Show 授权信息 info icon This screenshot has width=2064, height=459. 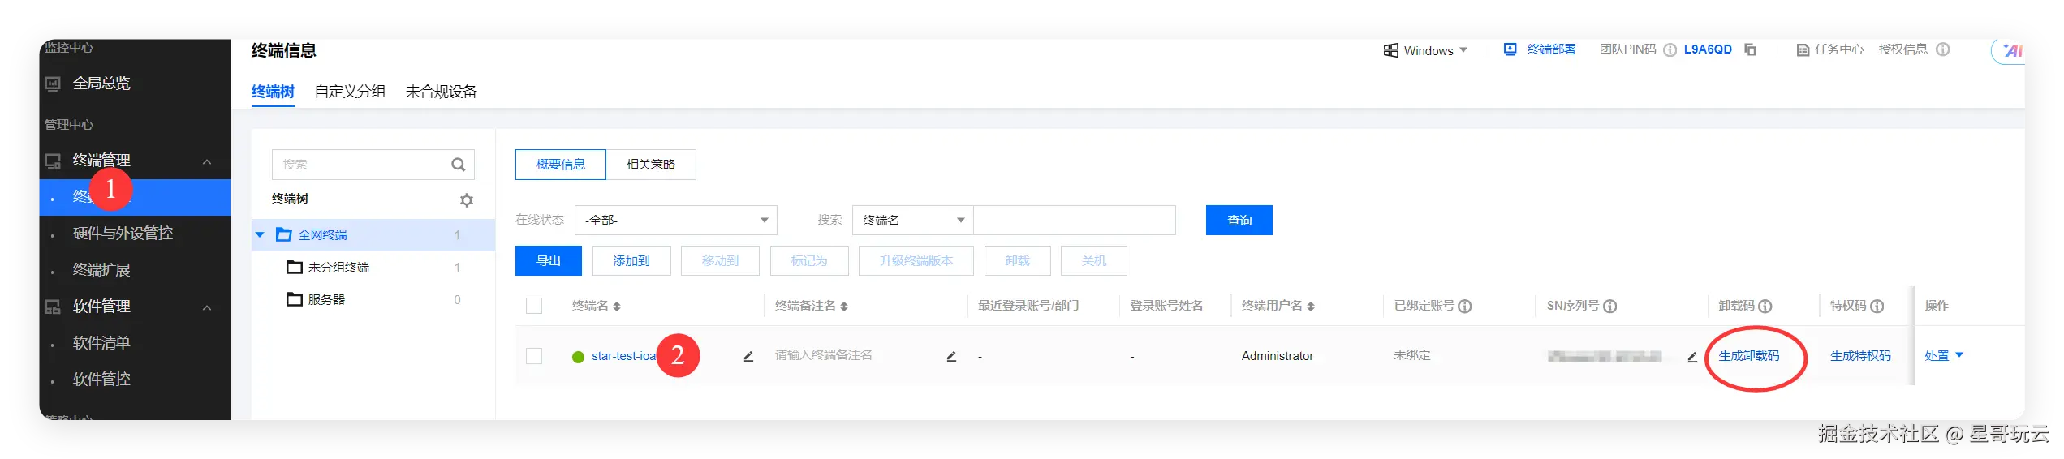pos(1943,49)
